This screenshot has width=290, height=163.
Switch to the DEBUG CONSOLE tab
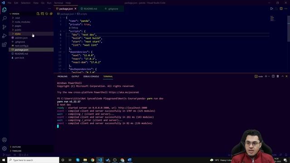click(x=91, y=77)
